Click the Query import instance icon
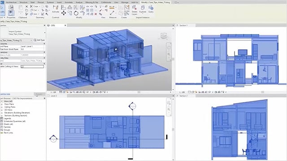The height and width of the screenshot is (161, 287). 151,9
